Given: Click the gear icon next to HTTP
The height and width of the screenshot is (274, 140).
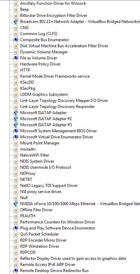Looking at the screenshot, I should tap(16, 70).
